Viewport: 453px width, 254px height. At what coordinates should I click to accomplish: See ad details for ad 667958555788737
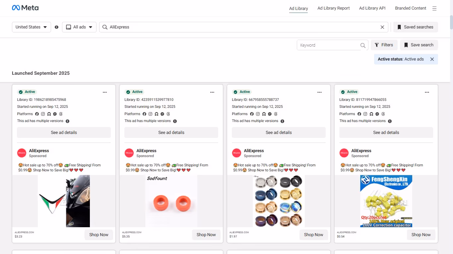[x=279, y=133]
